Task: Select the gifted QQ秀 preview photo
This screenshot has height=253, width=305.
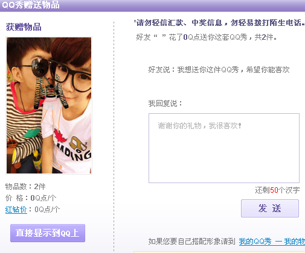Action: pyautogui.click(x=49, y=105)
